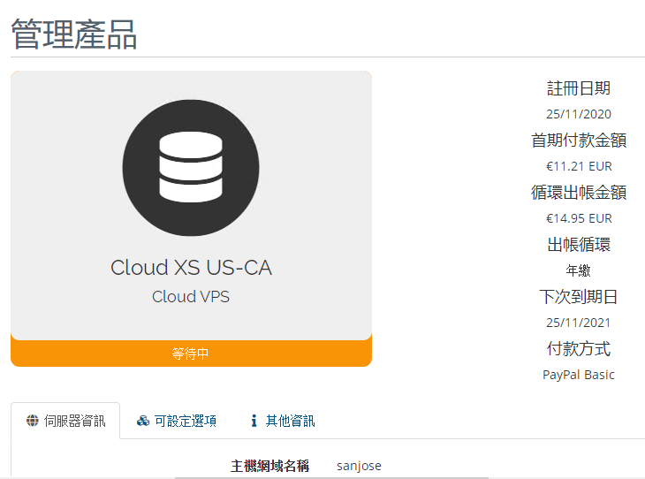Click the PayPal Basic payment method
The width and height of the screenshot is (645, 479).
[579, 375]
